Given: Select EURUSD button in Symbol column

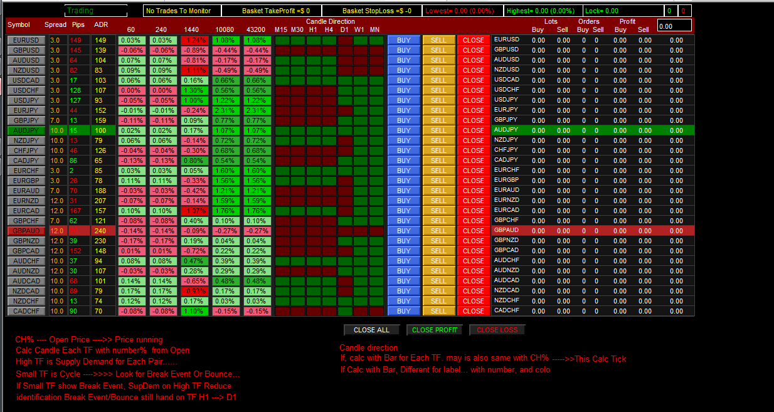Looking at the screenshot, I should (27, 40).
